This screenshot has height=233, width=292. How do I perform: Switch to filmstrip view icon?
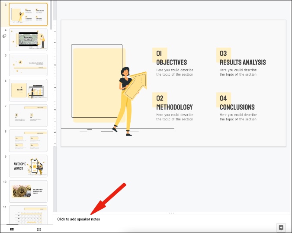[x=12, y=229]
